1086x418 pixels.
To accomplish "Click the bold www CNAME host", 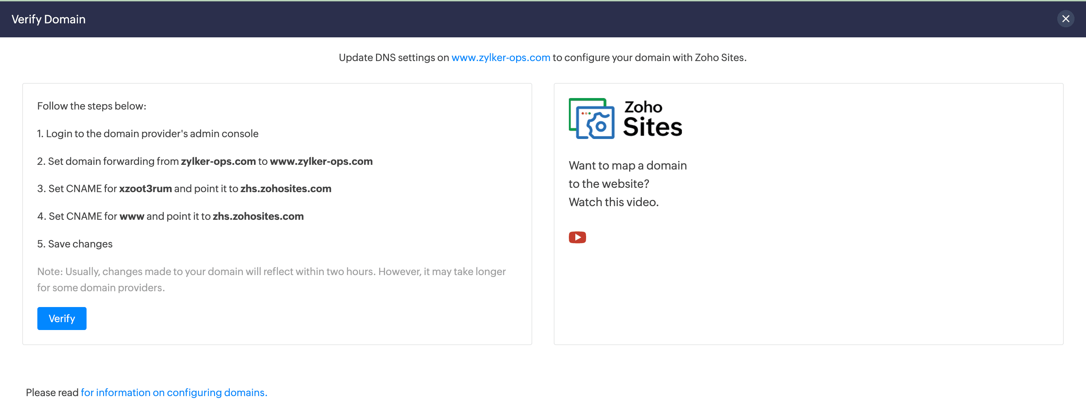I will [132, 216].
